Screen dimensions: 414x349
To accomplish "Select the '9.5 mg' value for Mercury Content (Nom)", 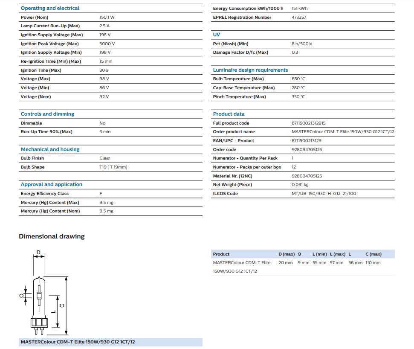I will (x=107, y=211).
